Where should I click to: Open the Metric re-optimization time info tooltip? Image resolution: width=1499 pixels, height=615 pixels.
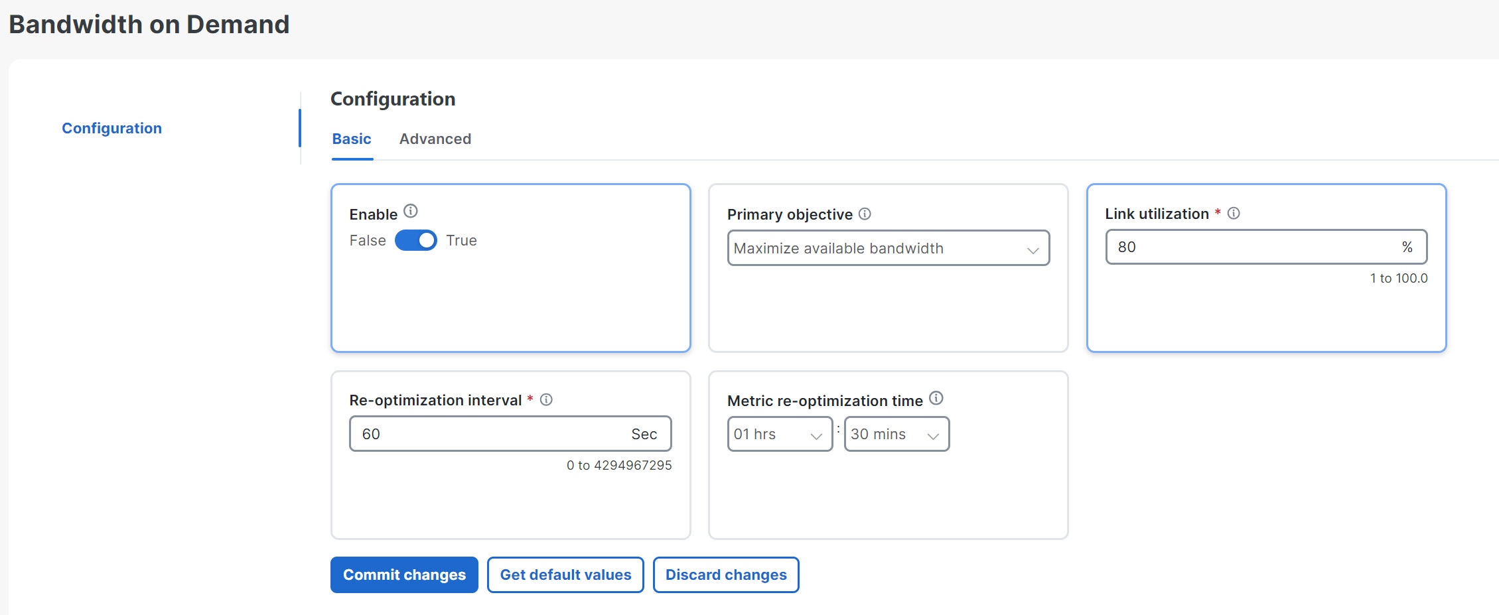pos(936,398)
